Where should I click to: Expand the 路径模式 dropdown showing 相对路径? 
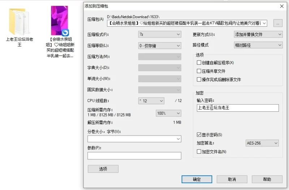coord(258,45)
